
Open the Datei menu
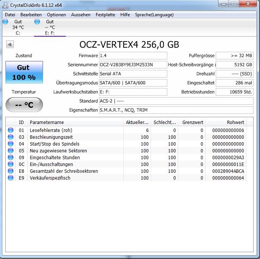(x=10, y=15)
